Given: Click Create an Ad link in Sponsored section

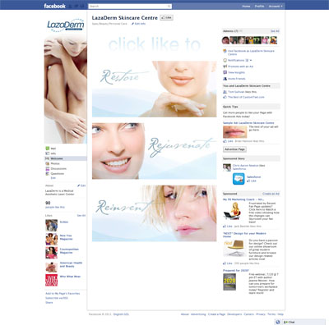Looking at the screenshot, I should 271,194.
